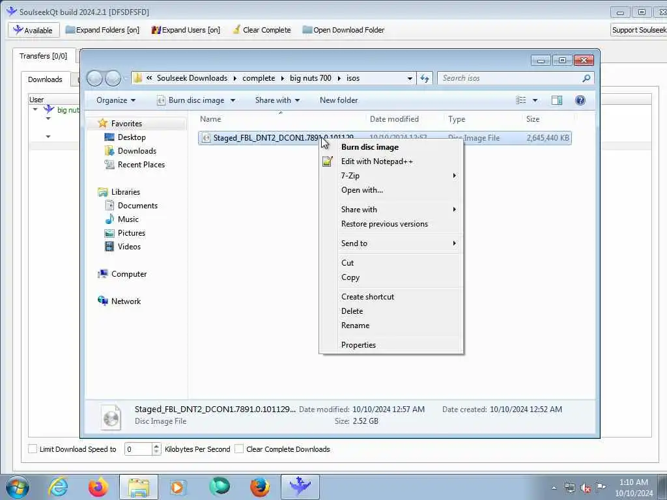Click the Explorer help icon
The image size is (667, 500).
click(x=580, y=100)
